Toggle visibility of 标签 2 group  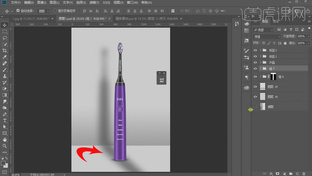(255, 50)
